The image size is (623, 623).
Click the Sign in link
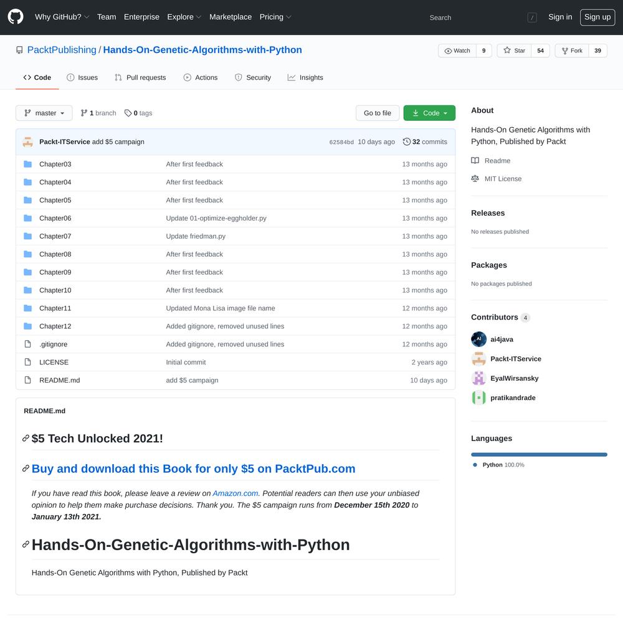coord(560,17)
